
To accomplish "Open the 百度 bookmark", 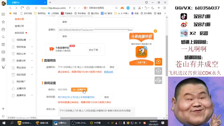I will point(135,13).
